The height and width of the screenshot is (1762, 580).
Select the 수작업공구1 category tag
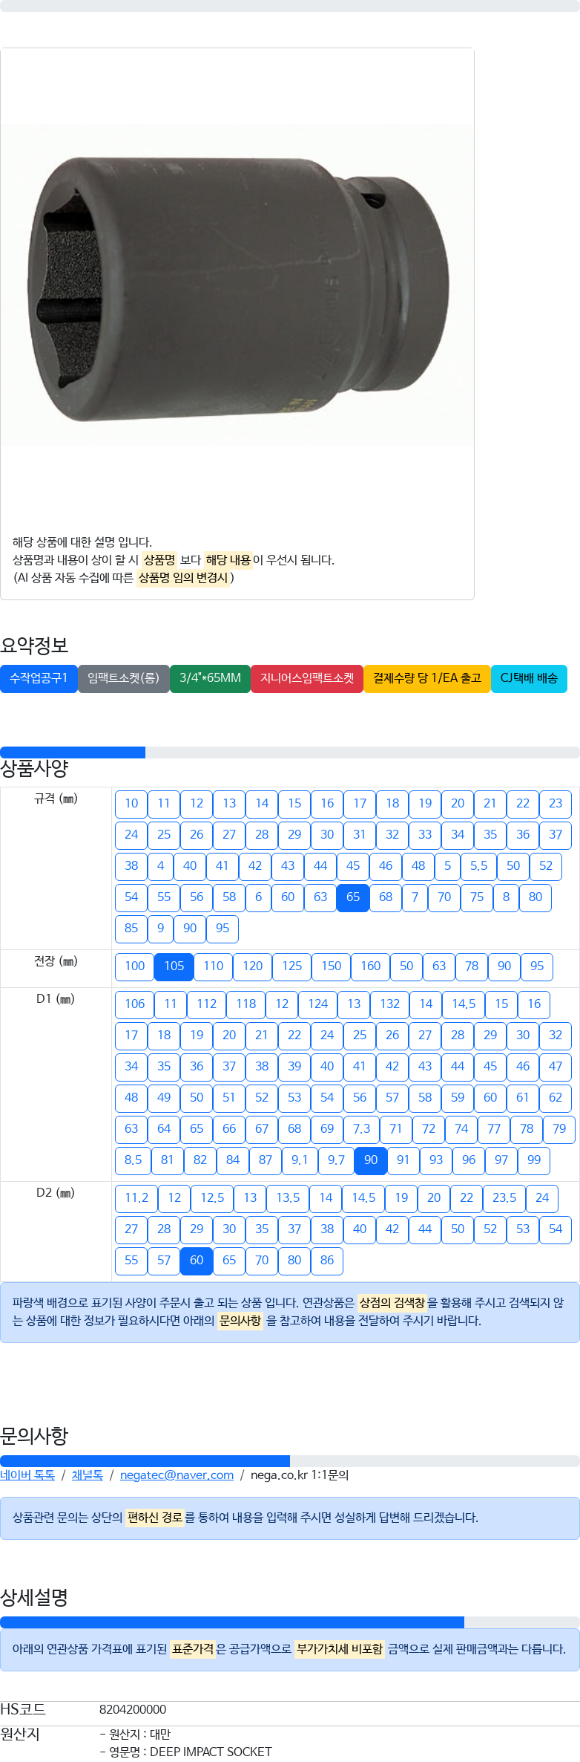[39, 678]
